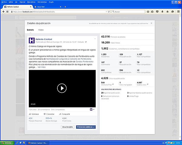Click the Gústame like icon
The image size is (182, 145).
(30, 114)
